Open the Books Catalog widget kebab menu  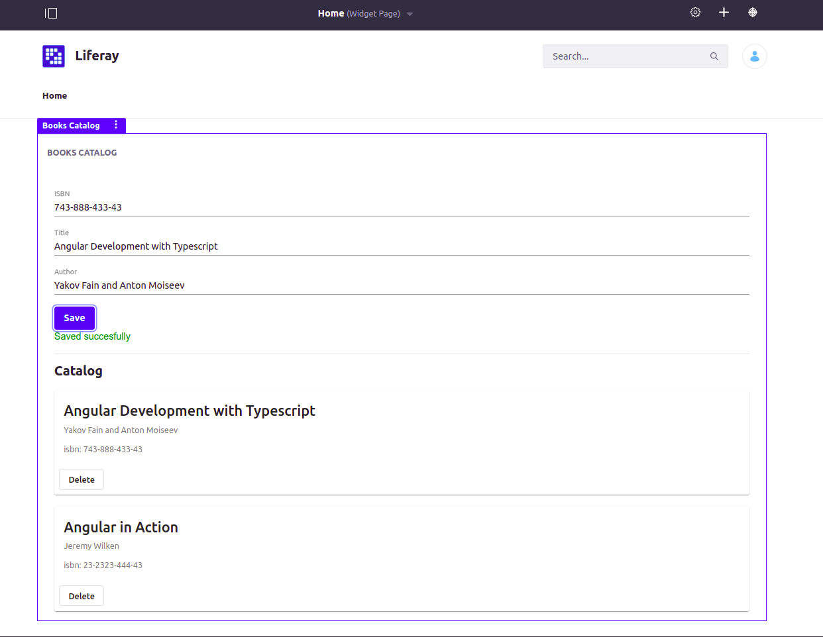tap(116, 125)
